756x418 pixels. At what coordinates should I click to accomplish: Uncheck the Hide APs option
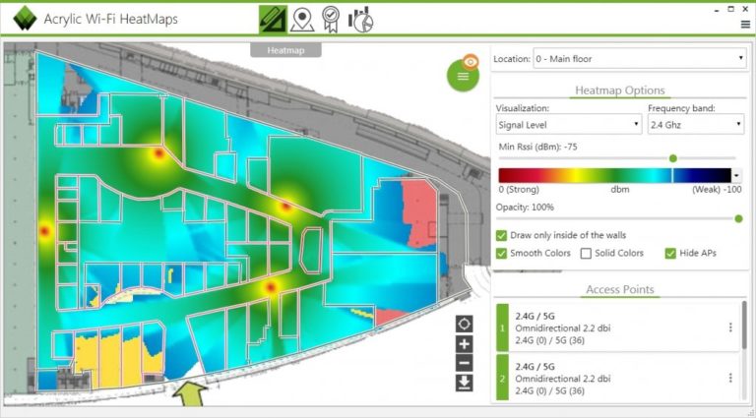670,254
